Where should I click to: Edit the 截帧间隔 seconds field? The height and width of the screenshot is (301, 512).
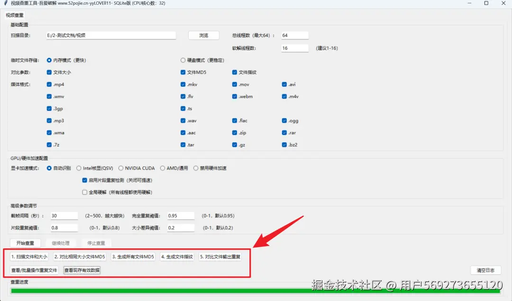pyautogui.click(x=64, y=216)
